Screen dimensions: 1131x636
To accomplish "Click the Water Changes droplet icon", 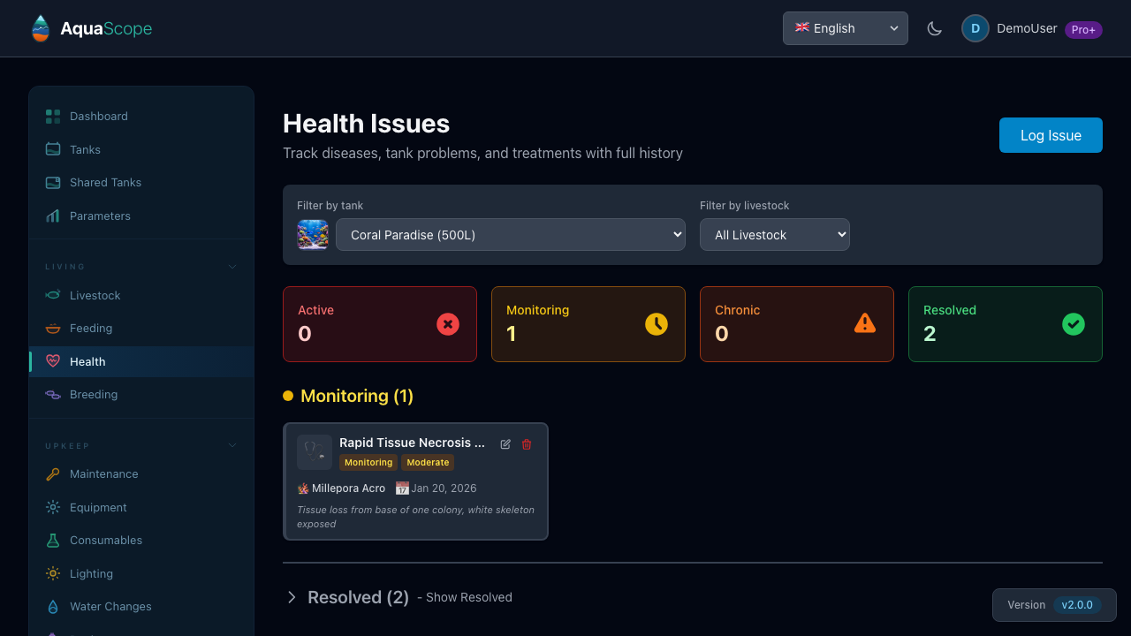I will point(53,607).
